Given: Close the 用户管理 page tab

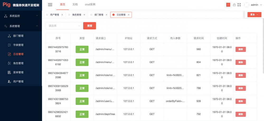Looking at the screenshot, I should pos(62,15).
